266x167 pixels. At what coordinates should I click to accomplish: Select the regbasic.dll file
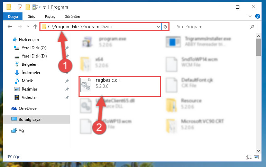pos(120,86)
